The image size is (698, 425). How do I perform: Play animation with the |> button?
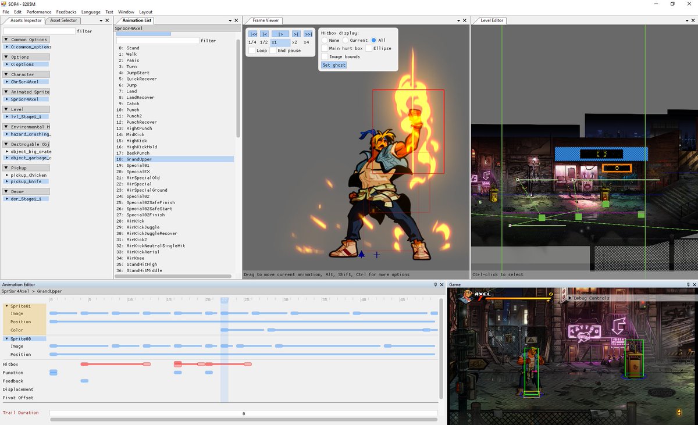click(x=280, y=34)
